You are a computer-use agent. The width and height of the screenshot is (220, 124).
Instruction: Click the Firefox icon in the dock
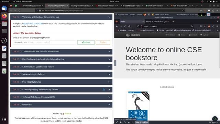4,16
